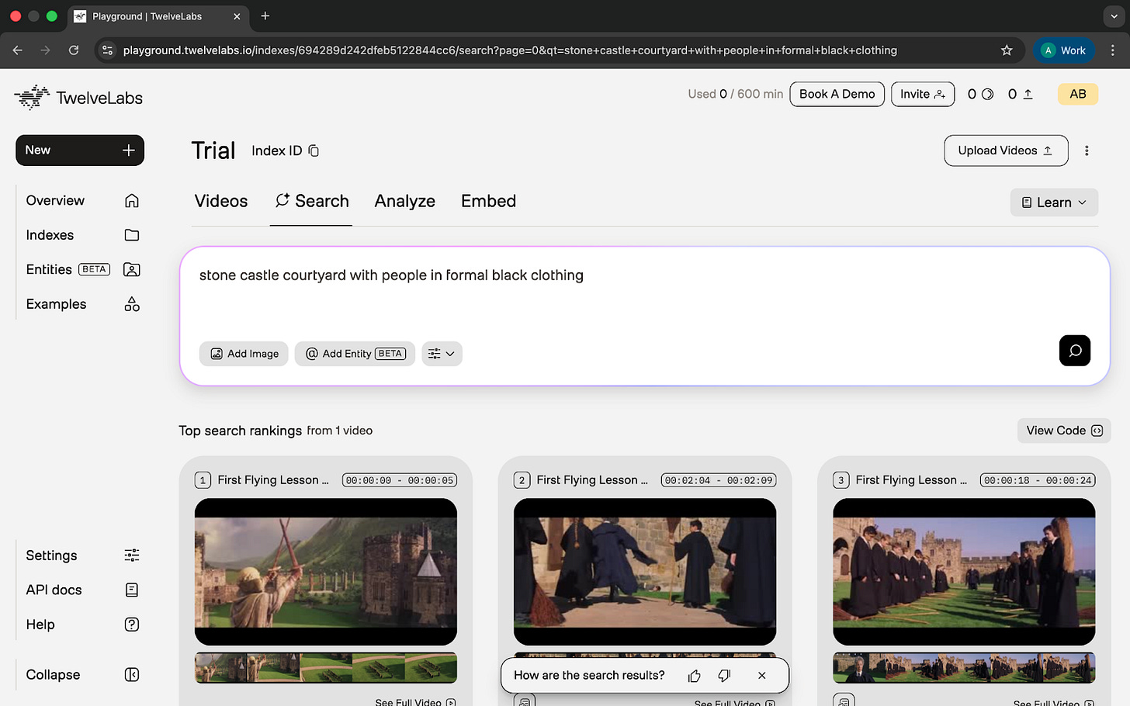Click result 1 frame strip
This screenshot has width=1130, height=706.
[326, 668]
